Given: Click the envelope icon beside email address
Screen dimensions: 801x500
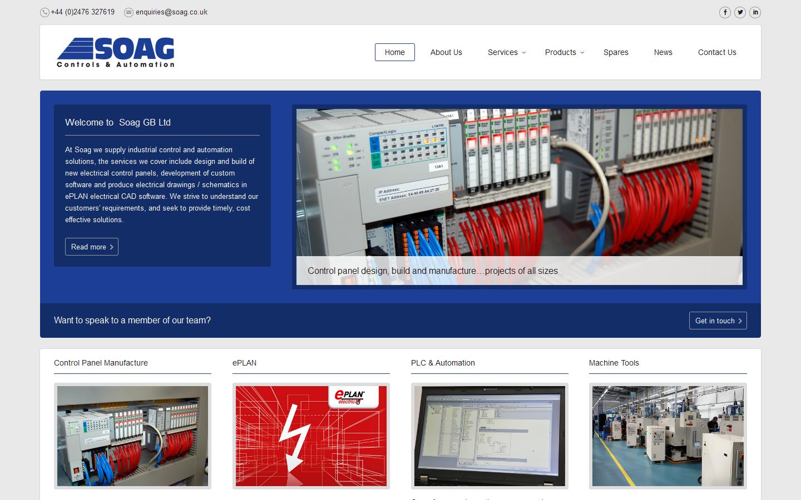Looking at the screenshot, I should (128, 12).
